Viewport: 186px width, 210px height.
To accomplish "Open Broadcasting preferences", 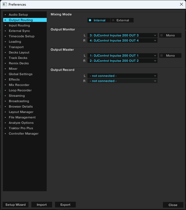I will 25,101.
